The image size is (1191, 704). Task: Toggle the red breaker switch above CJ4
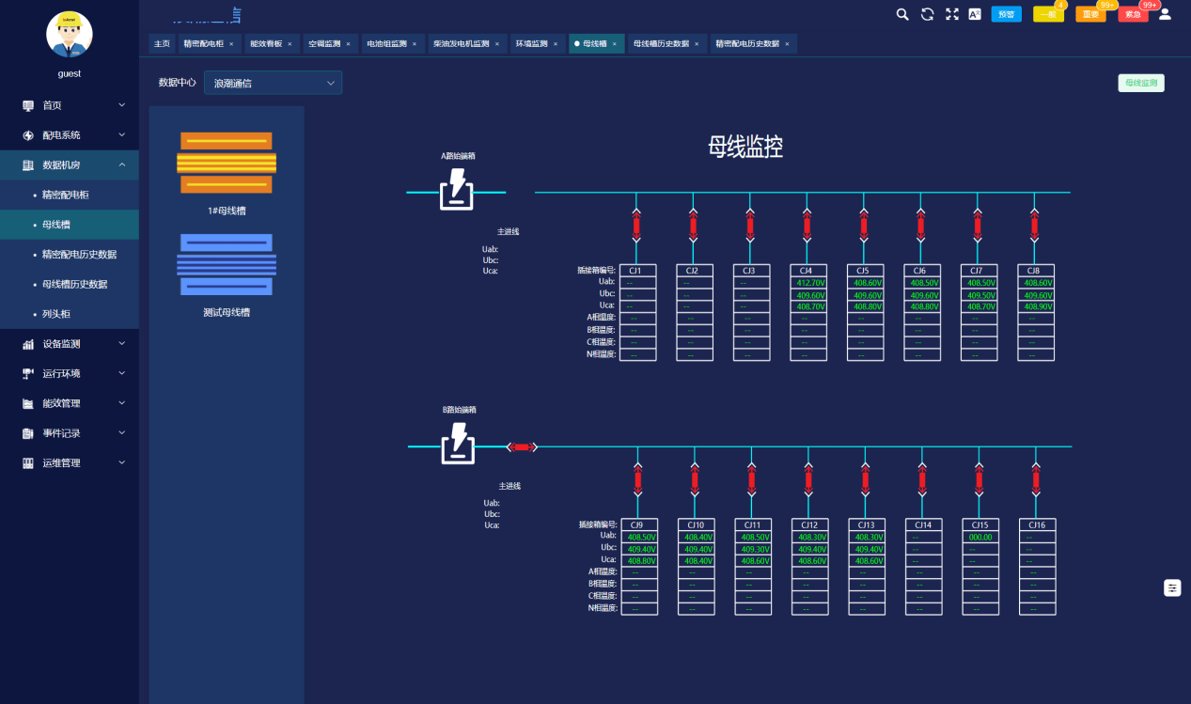[807, 226]
